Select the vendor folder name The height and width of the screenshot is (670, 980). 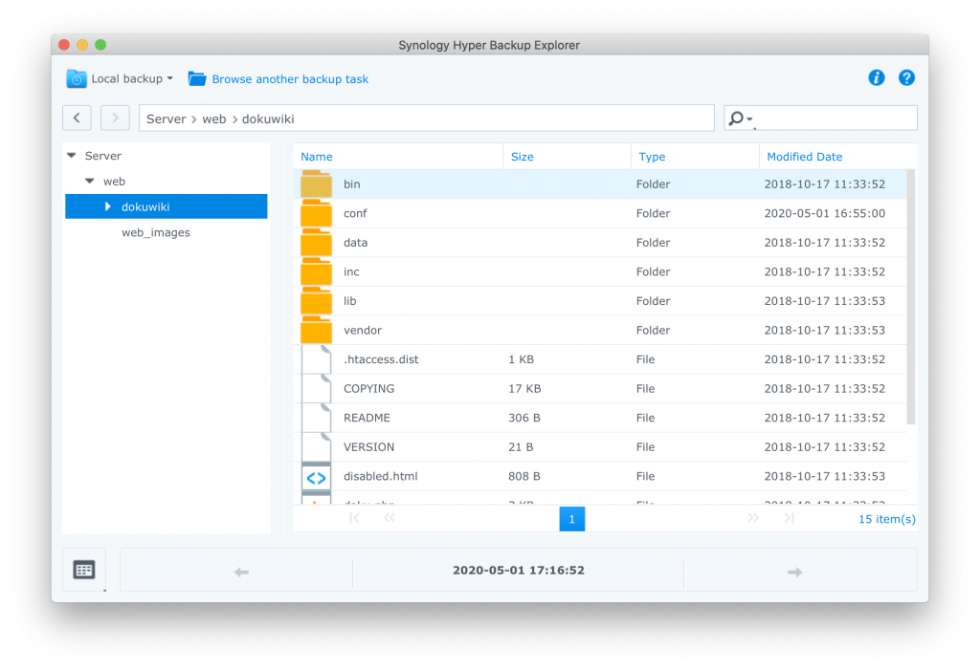[x=363, y=331]
